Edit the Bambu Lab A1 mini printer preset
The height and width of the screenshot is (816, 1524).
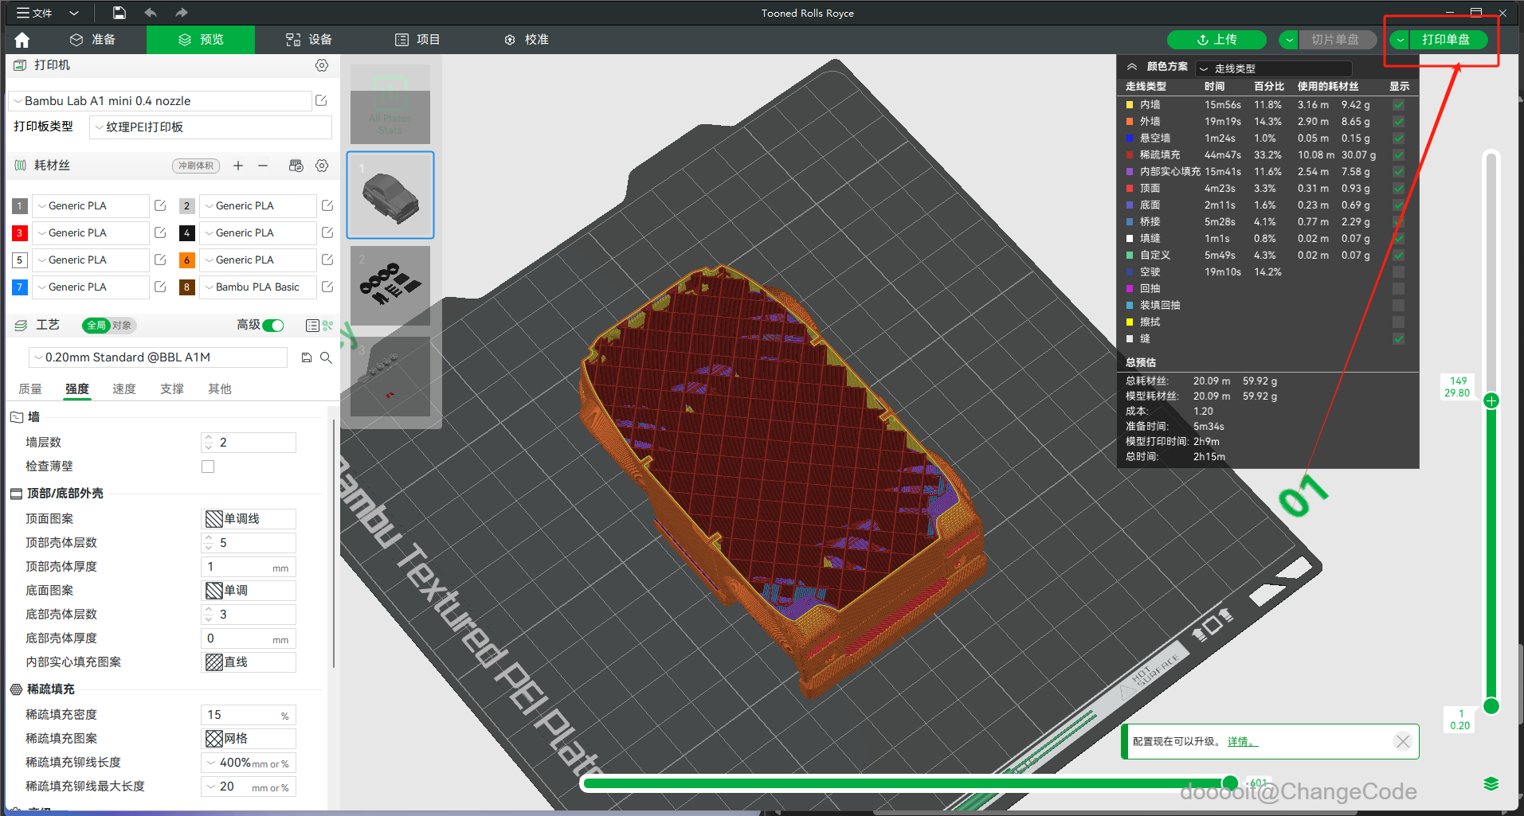pyautogui.click(x=321, y=100)
